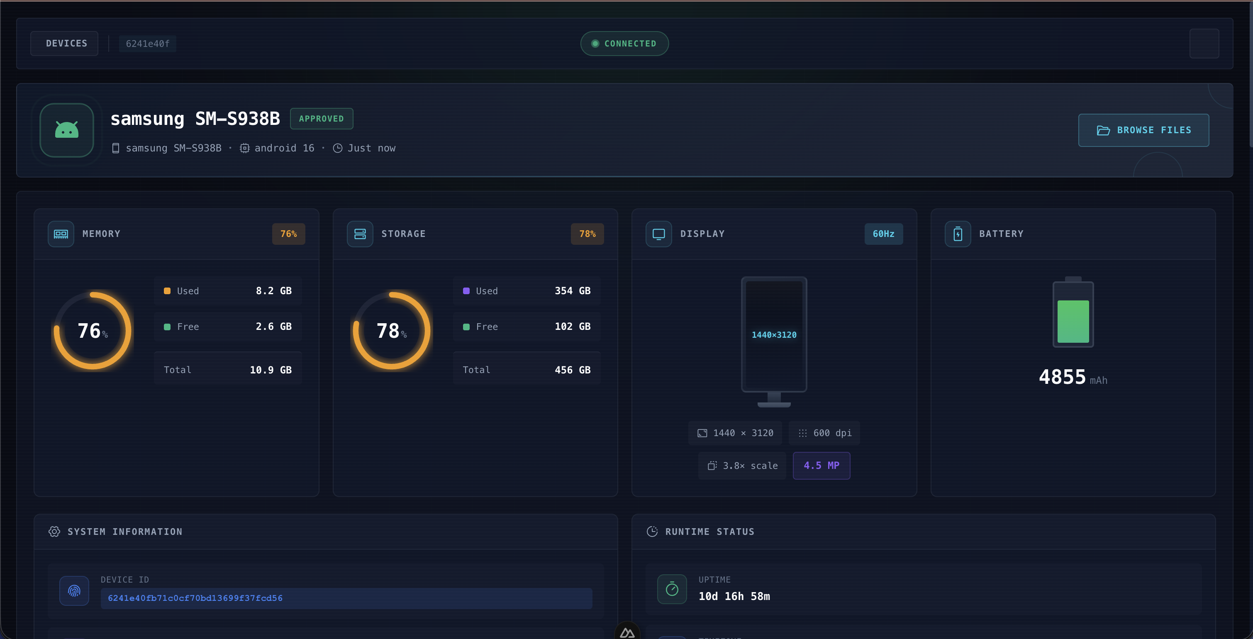Click the folder icon in Browse Files
This screenshot has height=639, width=1253.
tap(1103, 130)
